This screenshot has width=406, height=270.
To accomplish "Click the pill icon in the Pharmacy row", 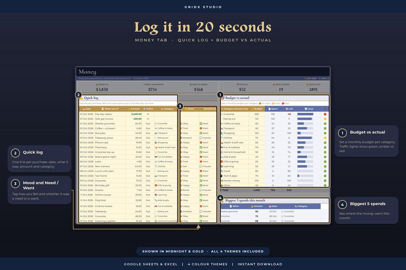I will [156, 148].
